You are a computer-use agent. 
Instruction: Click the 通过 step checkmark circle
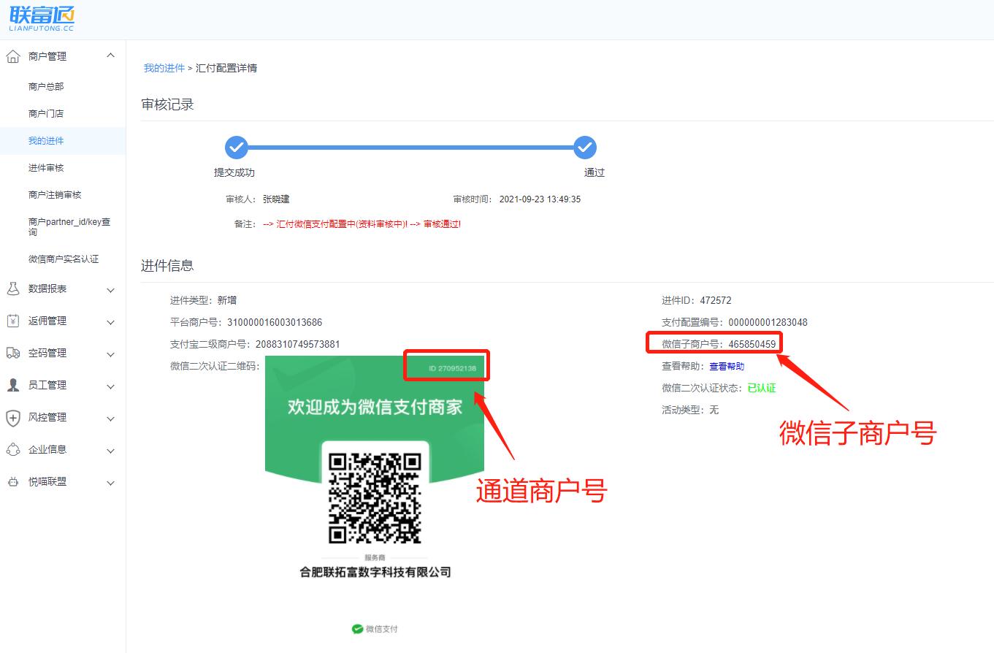point(585,148)
